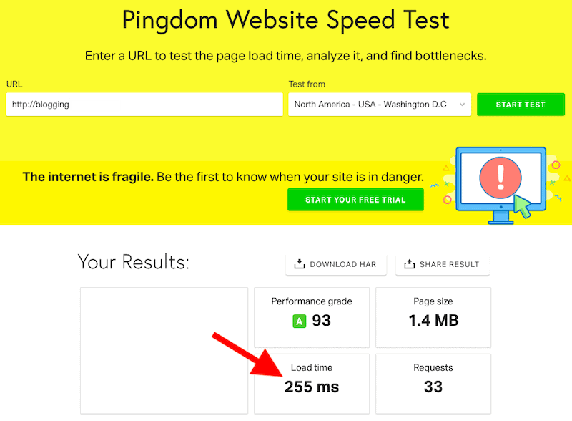This screenshot has width=572, height=421.
Task: Click the URL input field
Action: 179,105
